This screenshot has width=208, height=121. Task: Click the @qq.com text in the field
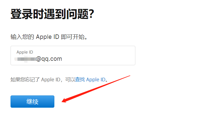tap(49, 59)
